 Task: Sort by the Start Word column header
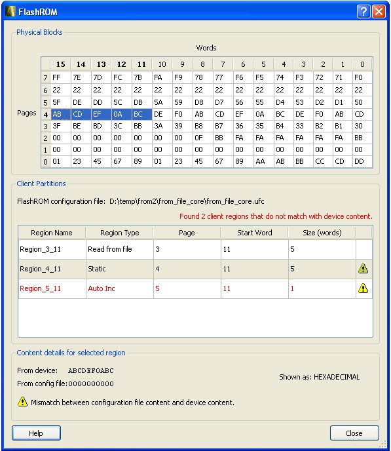(255, 233)
